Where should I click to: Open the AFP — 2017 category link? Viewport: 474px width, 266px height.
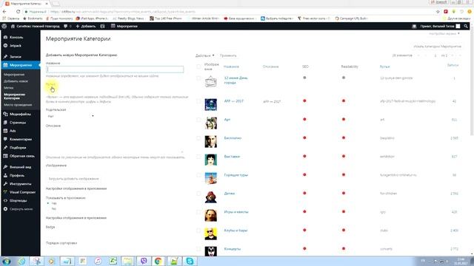point(234,101)
